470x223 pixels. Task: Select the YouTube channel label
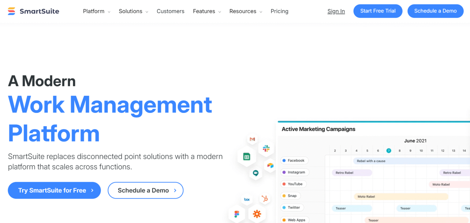pos(293,184)
